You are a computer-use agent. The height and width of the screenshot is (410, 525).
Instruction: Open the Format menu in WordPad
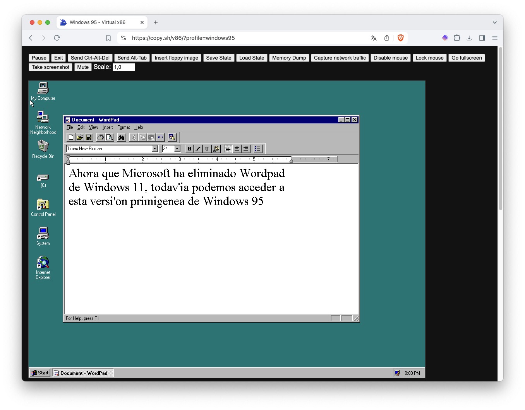tap(123, 127)
